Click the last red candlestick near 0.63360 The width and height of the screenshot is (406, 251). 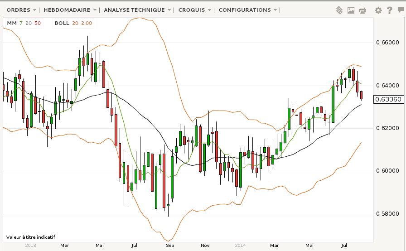pyautogui.click(x=362, y=95)
